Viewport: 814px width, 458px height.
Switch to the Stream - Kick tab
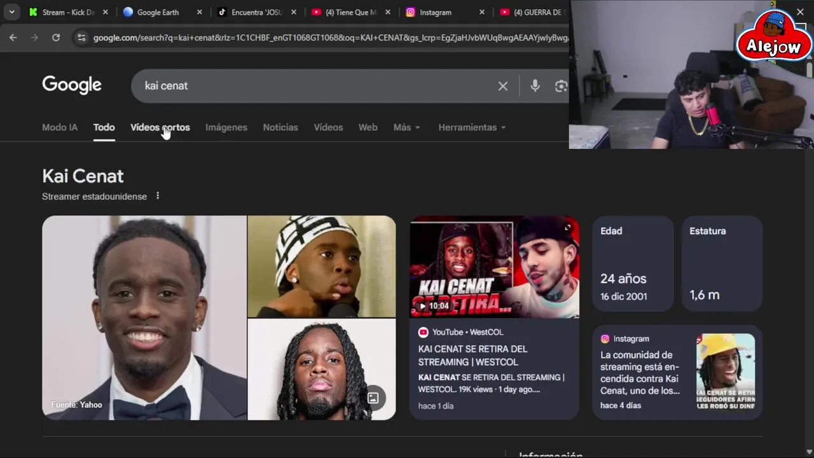[x=68, y=12]
